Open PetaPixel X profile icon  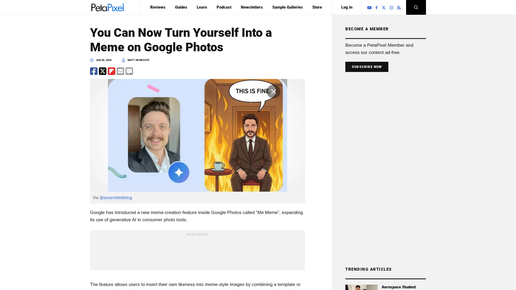(x=384, y=8)
